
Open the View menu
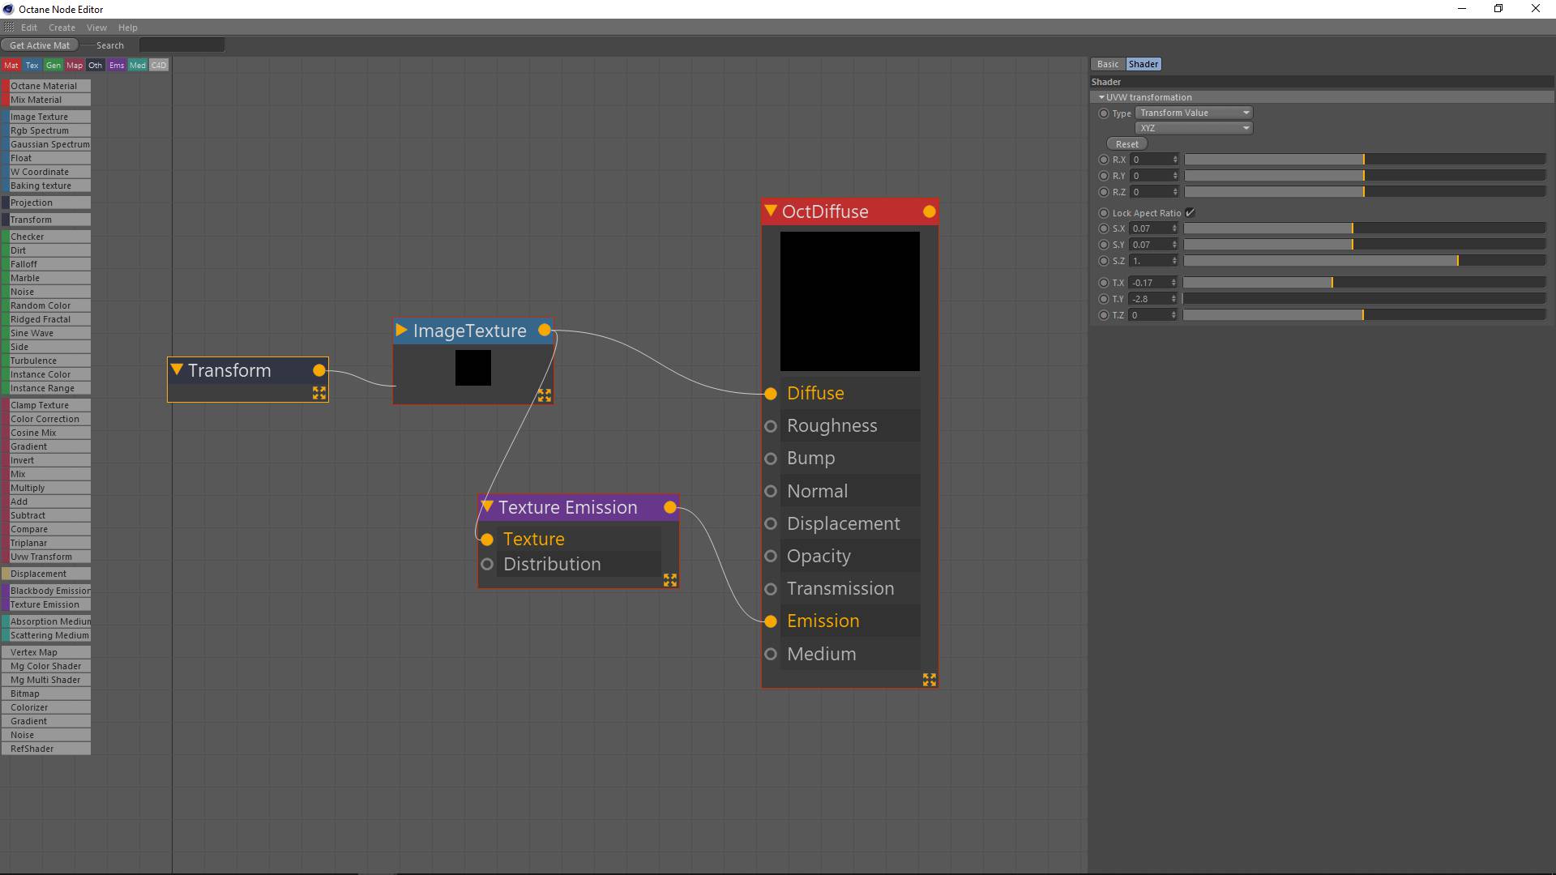pos(96,28)
